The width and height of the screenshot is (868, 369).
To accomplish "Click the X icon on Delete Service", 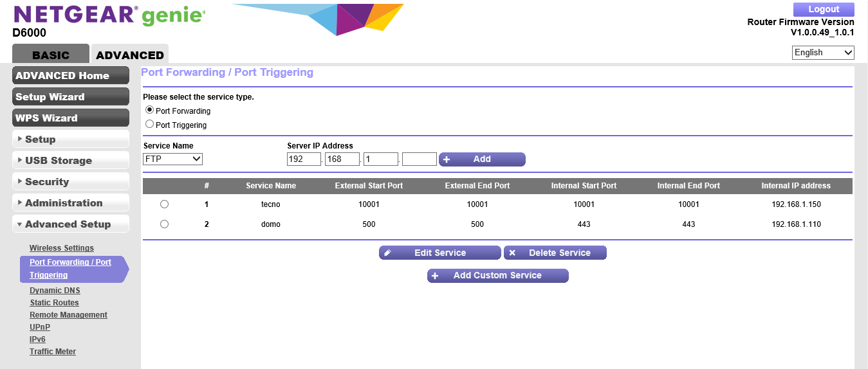I will point(512,253).
